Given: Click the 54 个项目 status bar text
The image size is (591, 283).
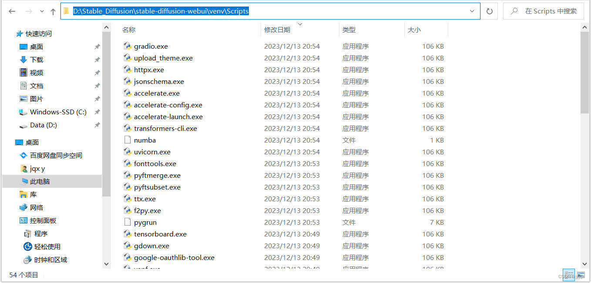Looking at the screenshot, I should (24, 275).
